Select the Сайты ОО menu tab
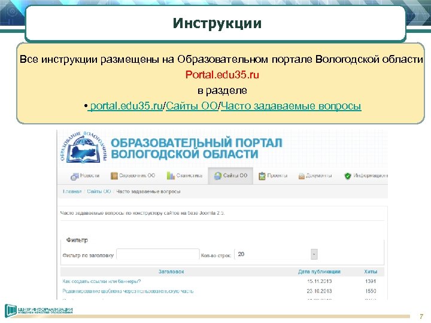Image resolution: width=431 pixels, height=323 pixels. (x=230, y=176)
